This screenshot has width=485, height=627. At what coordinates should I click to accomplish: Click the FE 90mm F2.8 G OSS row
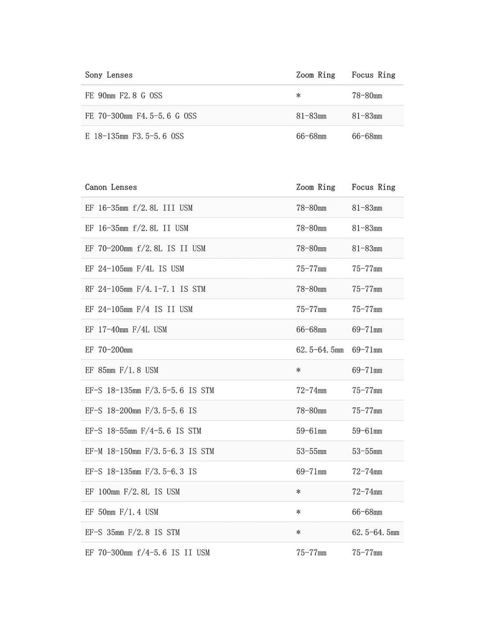tap(124, 96)
